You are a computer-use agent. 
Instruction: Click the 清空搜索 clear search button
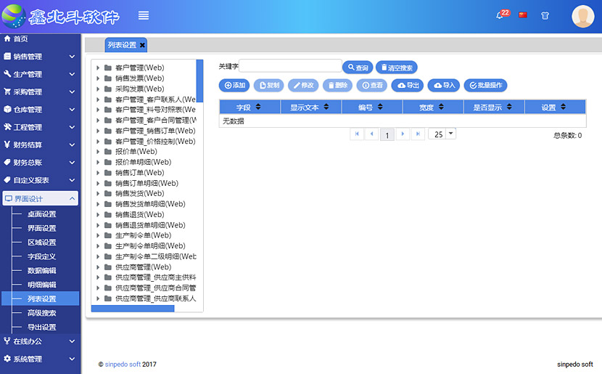396,68
